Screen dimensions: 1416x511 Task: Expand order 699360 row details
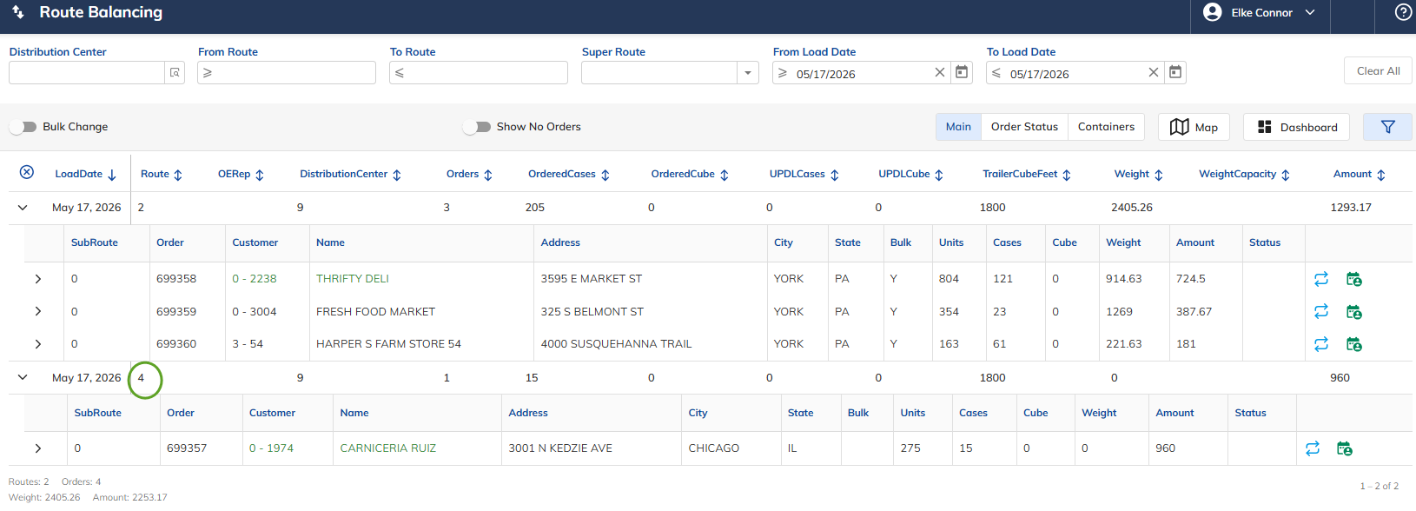coord(37,344)
